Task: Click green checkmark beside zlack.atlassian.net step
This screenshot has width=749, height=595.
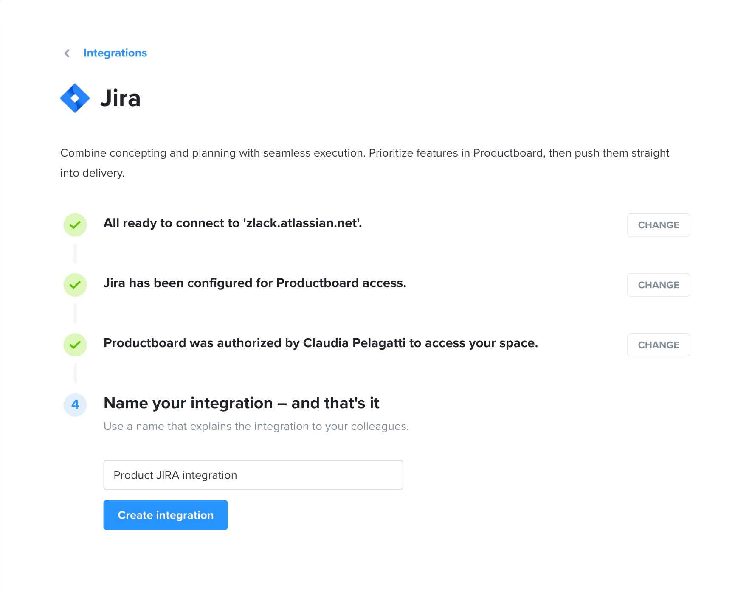Action: (75, 225)
